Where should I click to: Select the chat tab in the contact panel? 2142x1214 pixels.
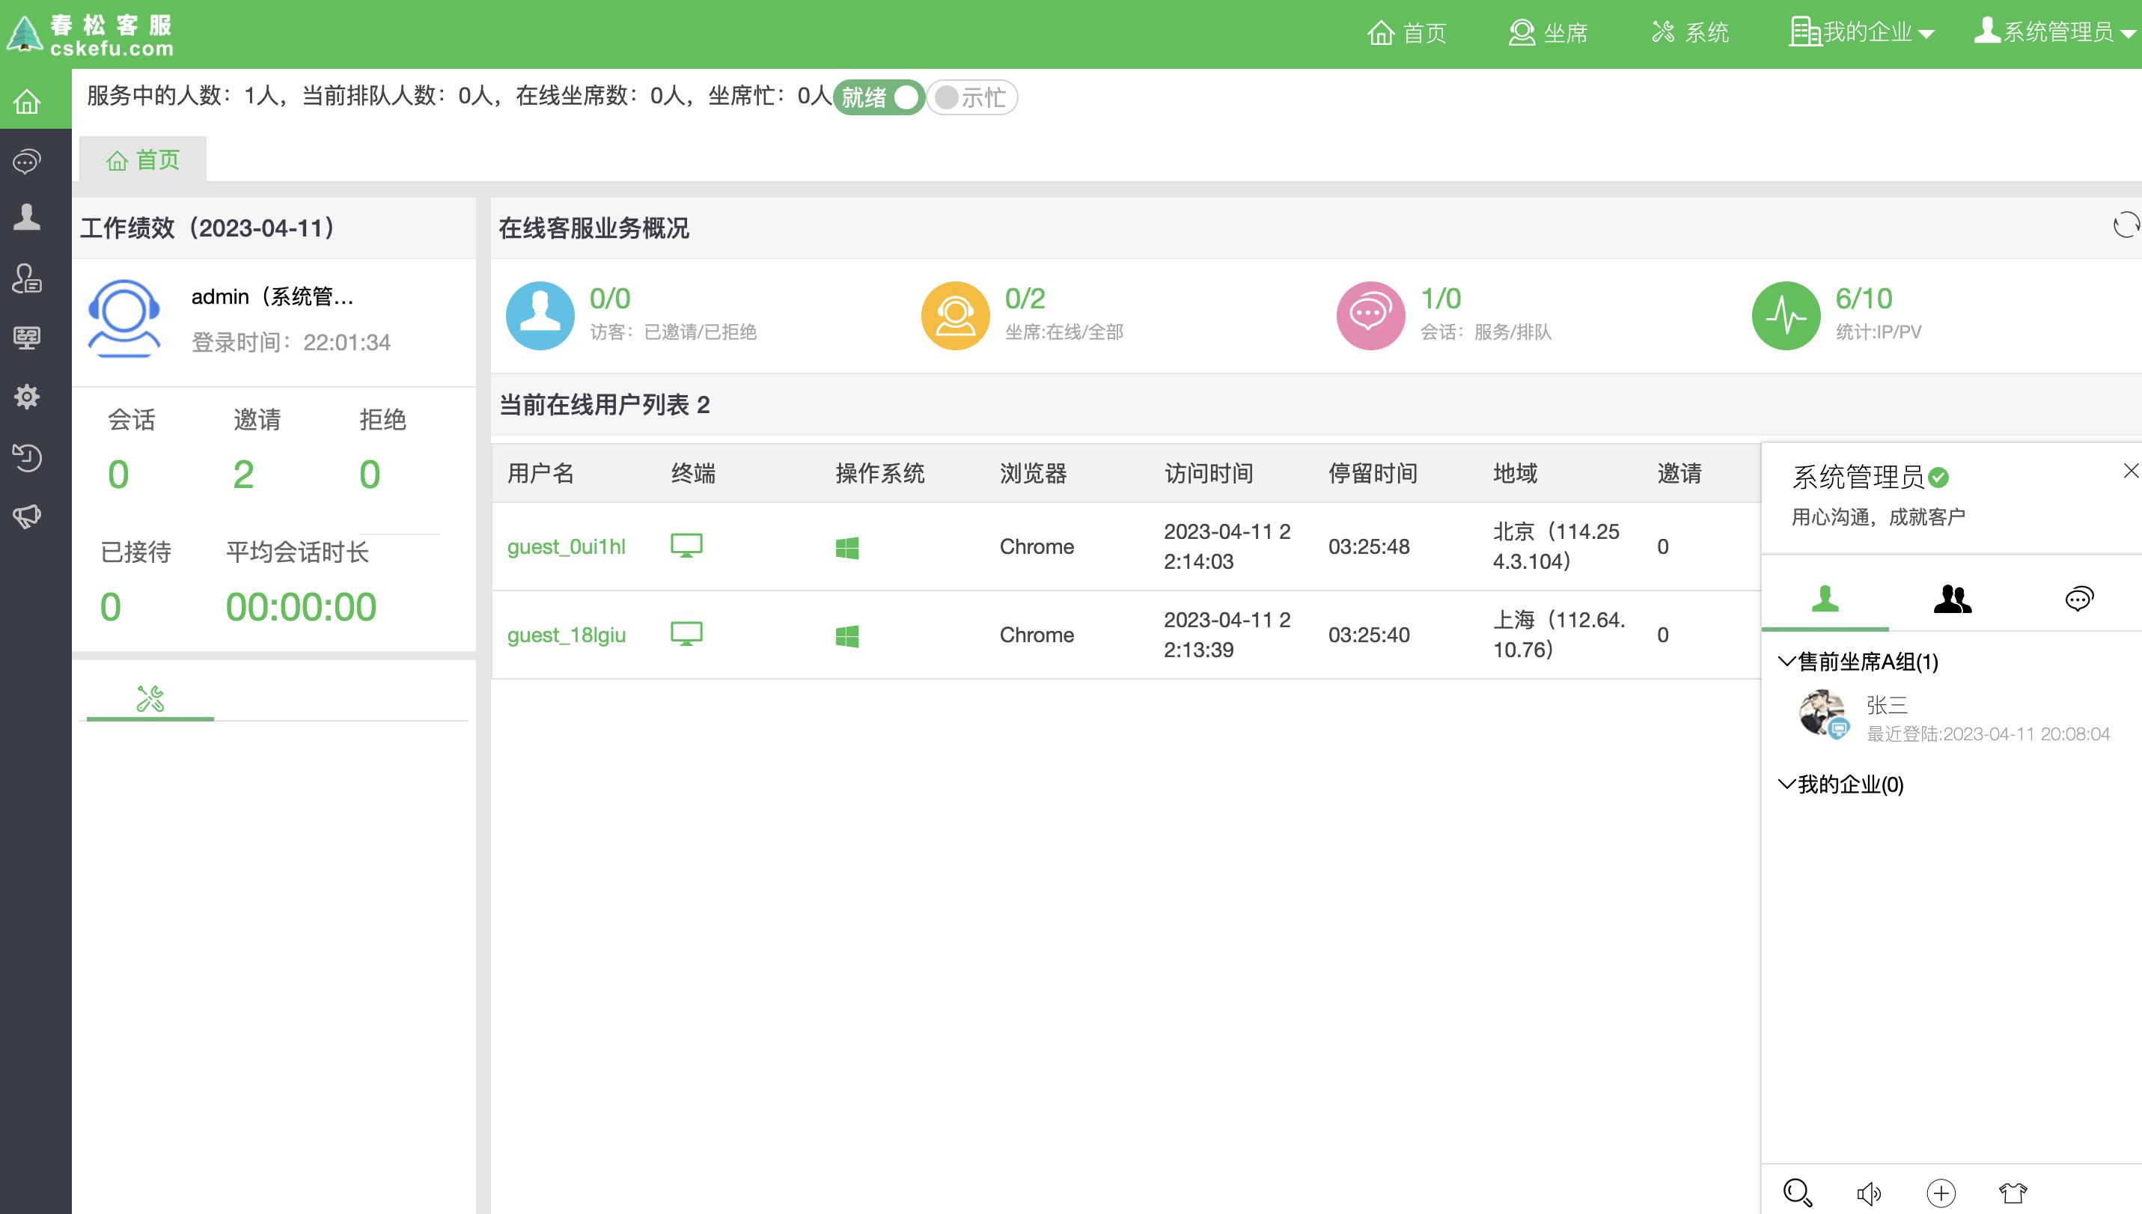coord(2079,599)
